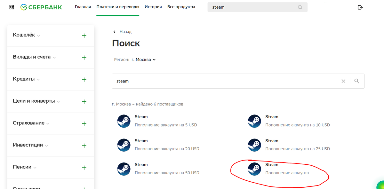Select Пополнение аккаунта на 50 USD

pos(167,173)
